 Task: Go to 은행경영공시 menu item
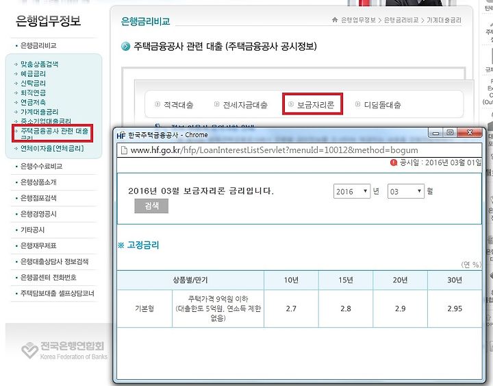(x=38, y=214)
